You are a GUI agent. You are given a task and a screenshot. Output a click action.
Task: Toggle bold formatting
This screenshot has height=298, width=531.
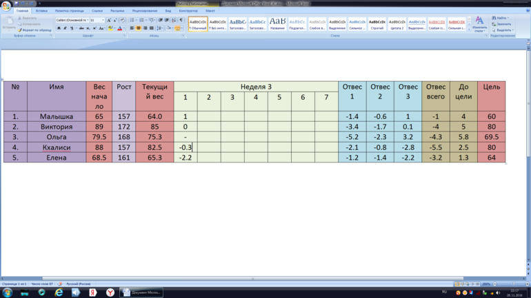(x=59, y=28)
